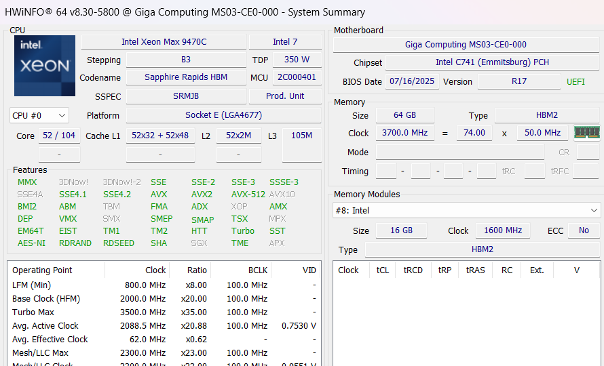The width and height of the screenshot is (604, 366).
Task: Select the Turbo Max row
Action: [164, 312]
